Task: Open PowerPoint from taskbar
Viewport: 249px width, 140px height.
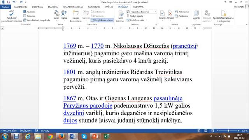Action: (x=95, y=136)
